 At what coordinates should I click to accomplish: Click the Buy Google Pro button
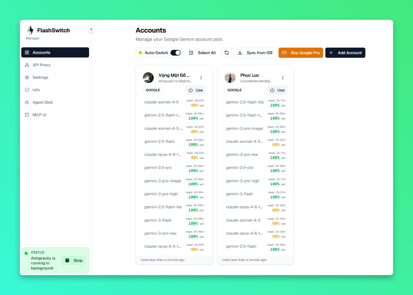pyautogui.click(x=300, y=53)
